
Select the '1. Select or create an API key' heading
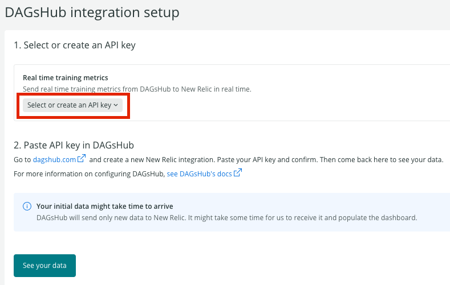[x=75, y=45]
